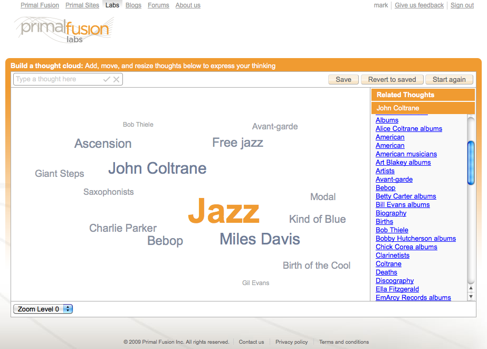
Task: Click the Ella Fitzgerald link
Action: tap(397, 289)
